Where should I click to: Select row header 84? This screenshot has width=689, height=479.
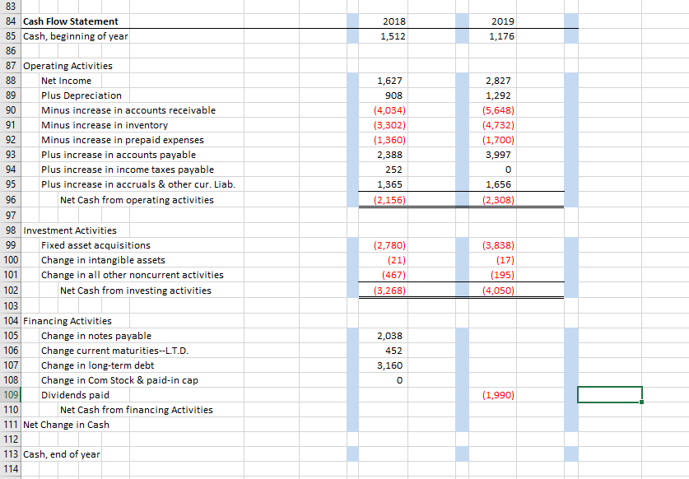[x=11, y=21]
